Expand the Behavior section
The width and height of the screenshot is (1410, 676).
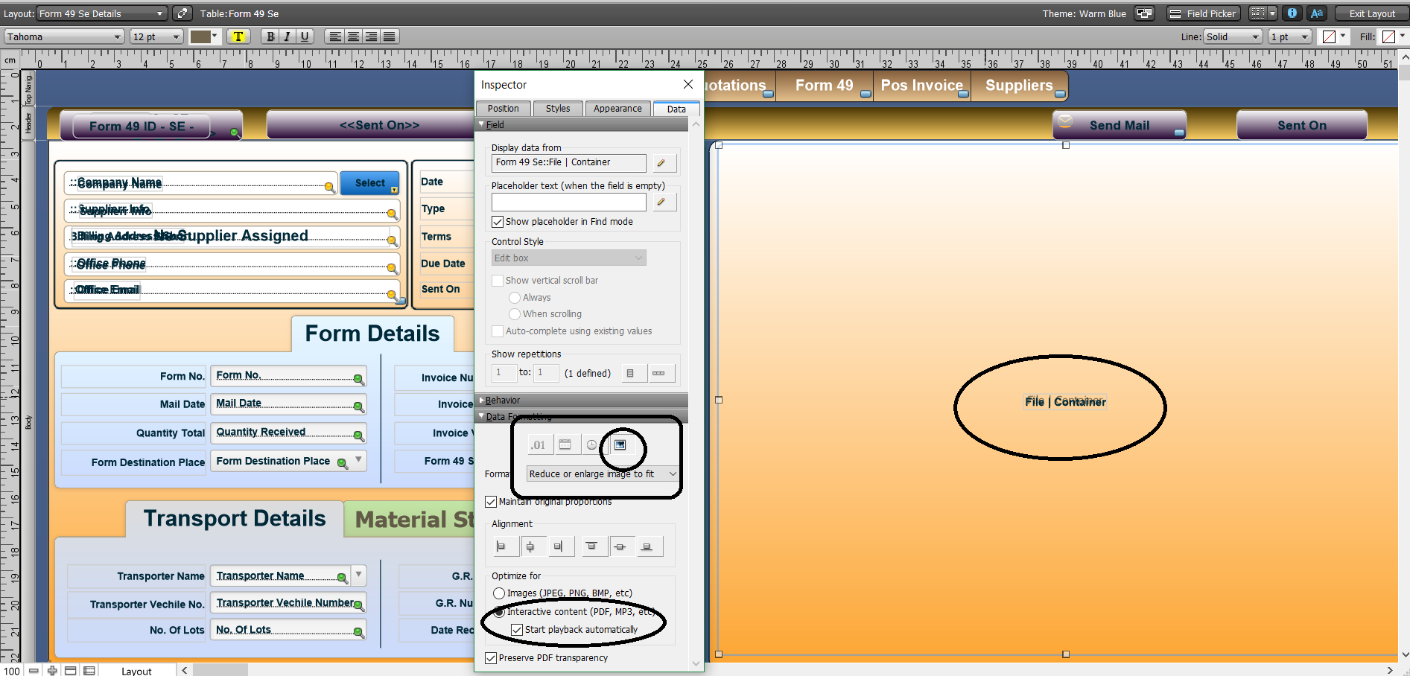[x=482, y=401]
